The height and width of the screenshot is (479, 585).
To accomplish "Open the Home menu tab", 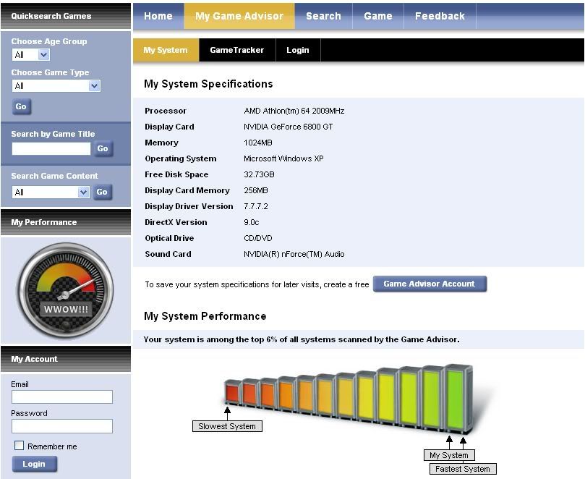I will [x=158, y=16].
